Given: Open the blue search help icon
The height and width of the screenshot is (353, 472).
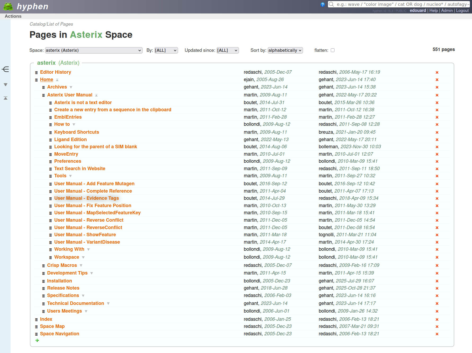Looking at the screenshot, I should [x=322, y=4].
